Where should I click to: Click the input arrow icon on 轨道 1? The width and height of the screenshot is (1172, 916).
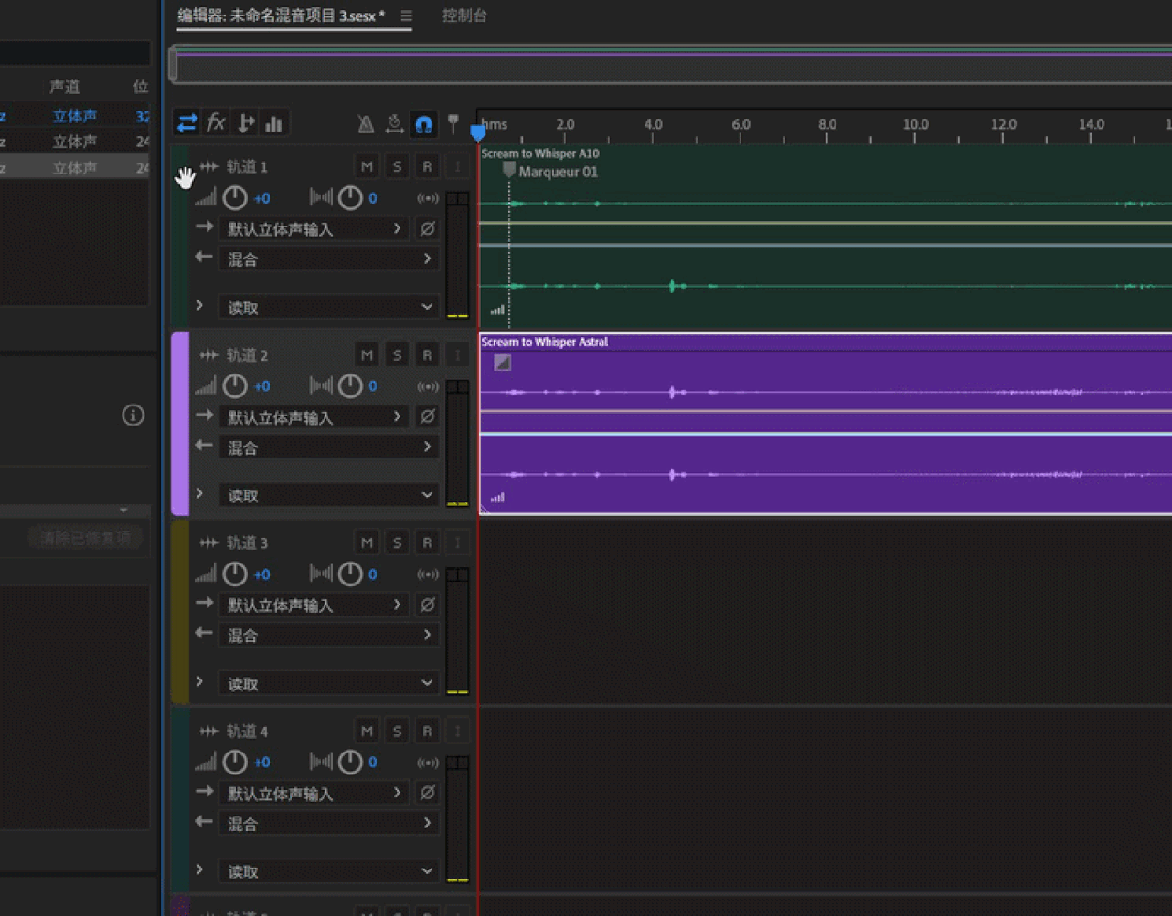[204, 226]
